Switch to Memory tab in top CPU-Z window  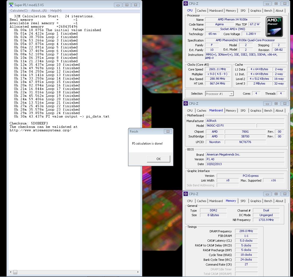(231, 11)
